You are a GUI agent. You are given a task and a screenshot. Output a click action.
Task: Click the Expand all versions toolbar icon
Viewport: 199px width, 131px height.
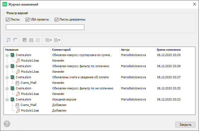tap(8, 40)
